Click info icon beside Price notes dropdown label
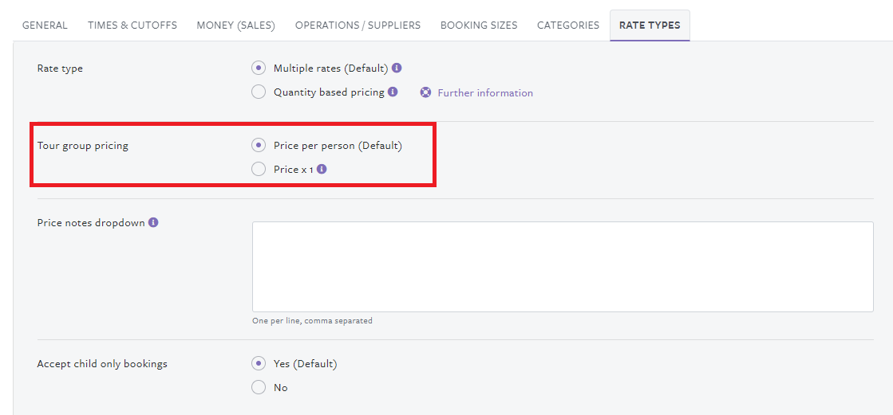 pos(153,223)
